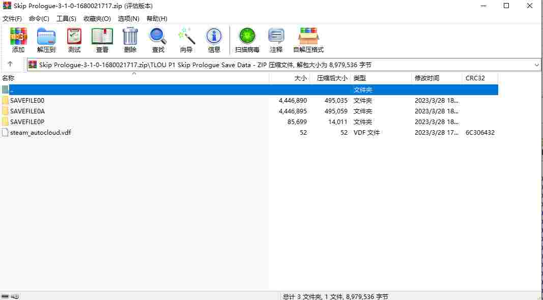Click packed size 14,011
543x300 pixels.
337,122
